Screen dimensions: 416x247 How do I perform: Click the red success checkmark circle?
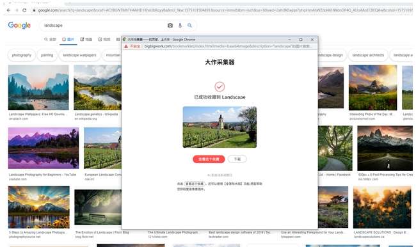(220, 86)
